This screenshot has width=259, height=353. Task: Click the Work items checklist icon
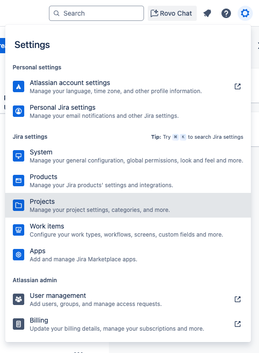point(19,230)
